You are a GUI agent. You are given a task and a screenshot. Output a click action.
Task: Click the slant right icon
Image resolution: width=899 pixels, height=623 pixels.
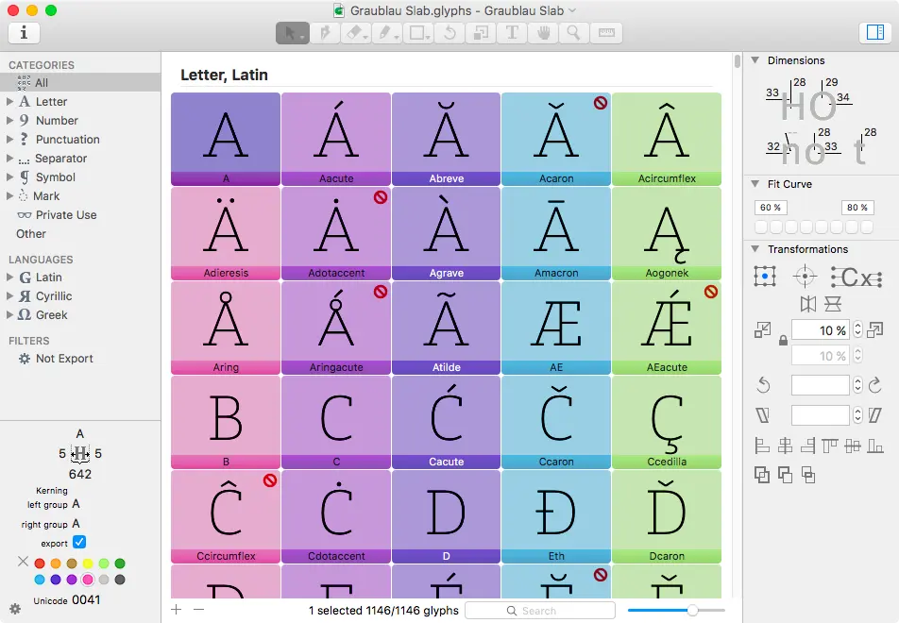coord(874,415)
